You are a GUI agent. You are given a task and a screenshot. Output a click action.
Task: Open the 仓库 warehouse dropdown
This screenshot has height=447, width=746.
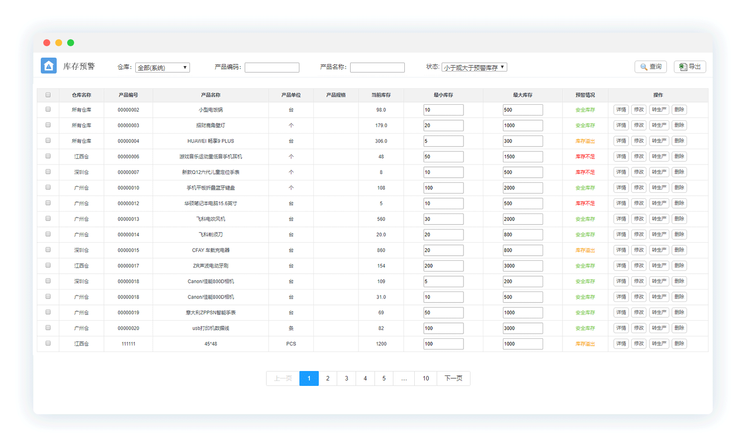162,68
